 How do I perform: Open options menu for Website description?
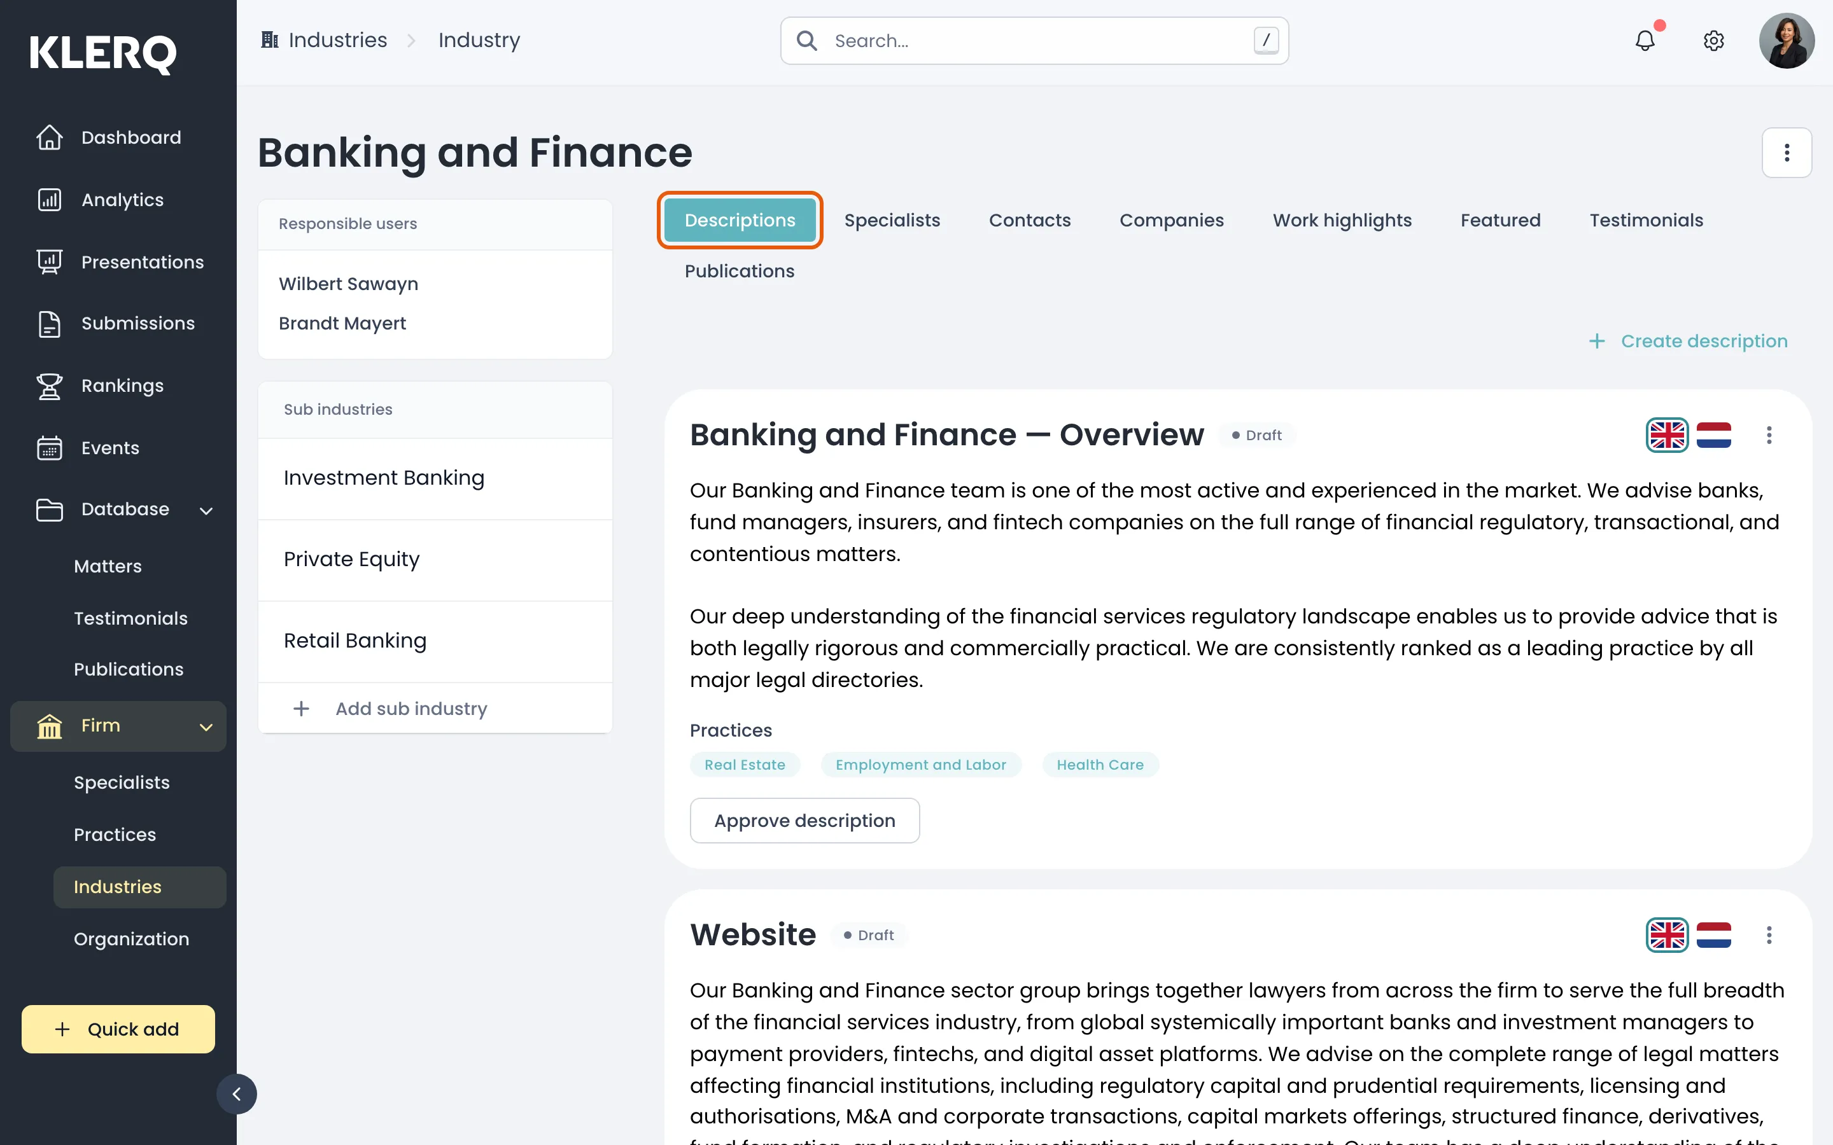1769,934
